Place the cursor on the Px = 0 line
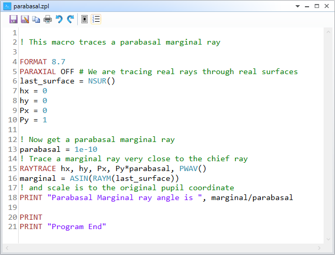335x255 pixels. [33, 110]
